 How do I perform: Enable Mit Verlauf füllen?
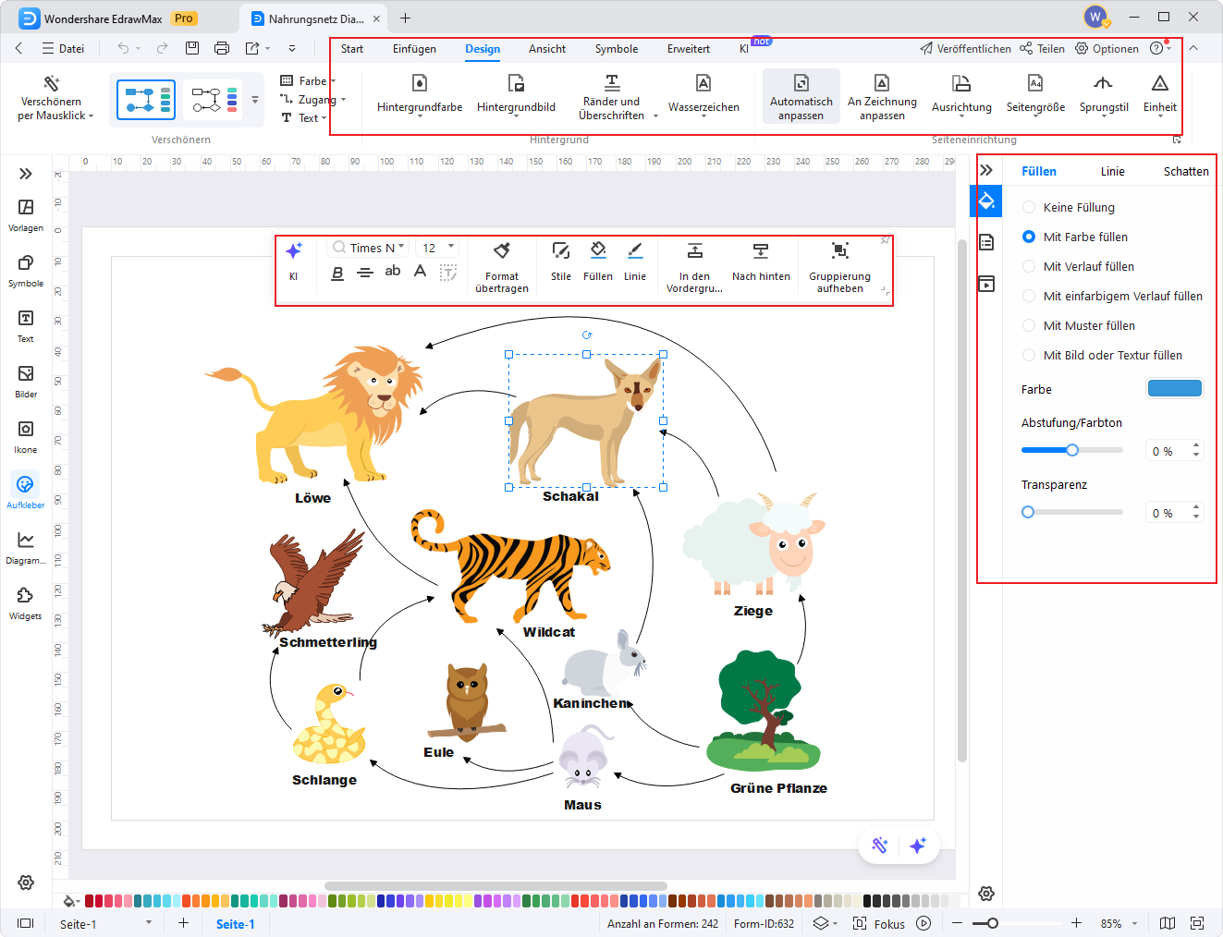tap(1028, 266)
